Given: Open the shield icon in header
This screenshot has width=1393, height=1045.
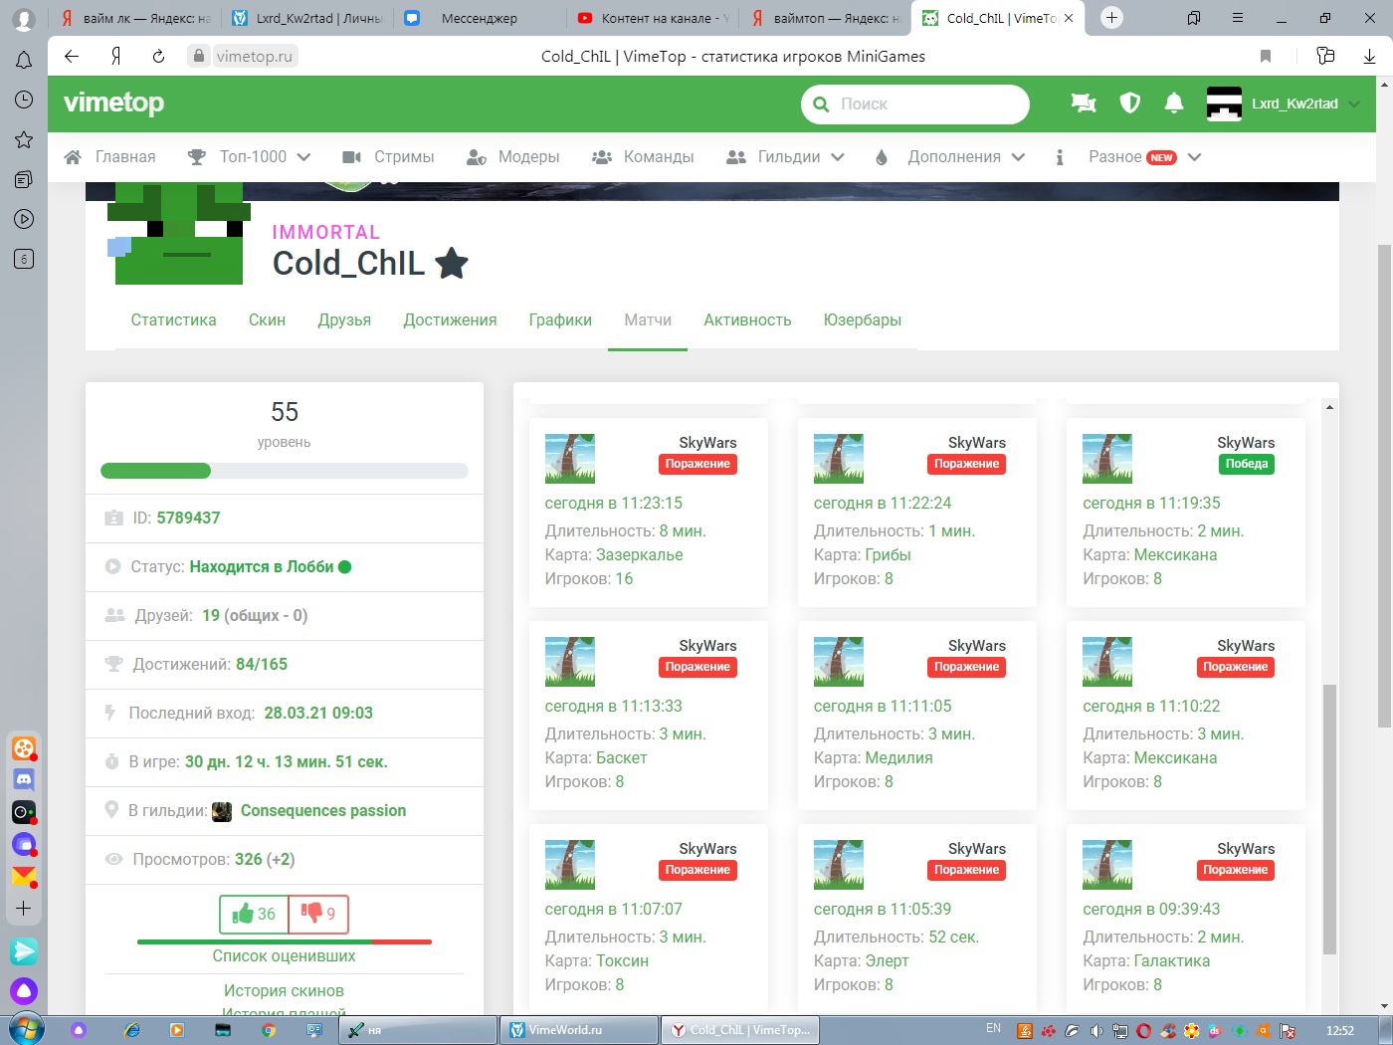Looking at the screenshot, I should tap(1129, 103).
